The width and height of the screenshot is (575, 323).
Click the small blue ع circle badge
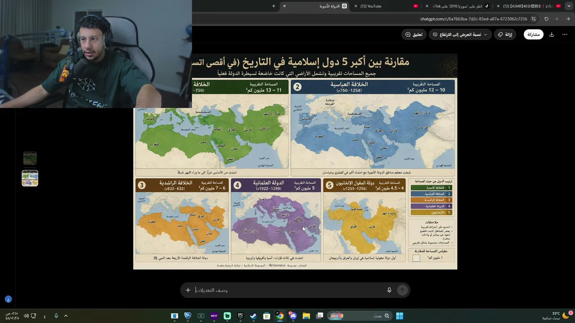tap(8, 299)
